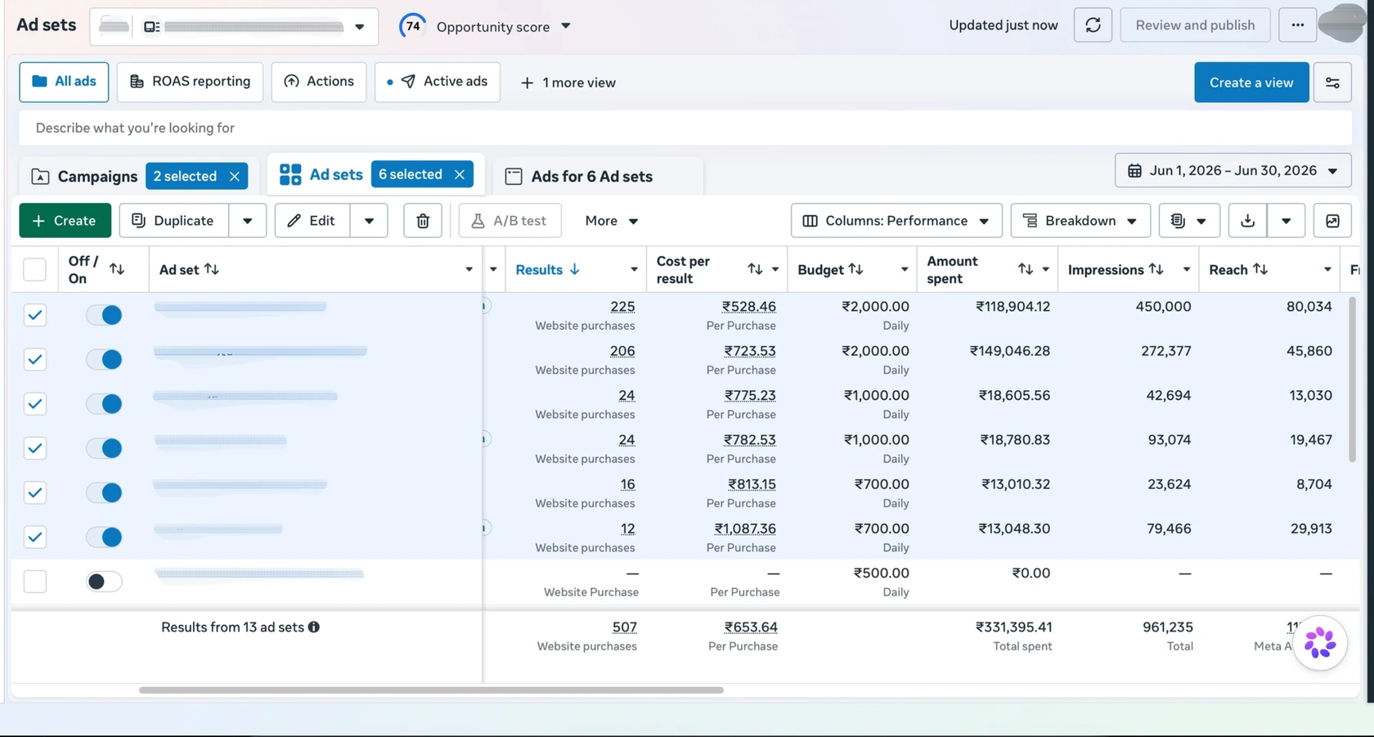This screenshot has height=737, width=1374.
Task: Open the Meta AI assistant icon
Action: pyautogui.click(x=1320, y=643)
